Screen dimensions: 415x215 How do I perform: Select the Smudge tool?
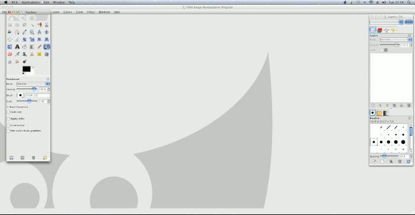click(x=17, y=62)
